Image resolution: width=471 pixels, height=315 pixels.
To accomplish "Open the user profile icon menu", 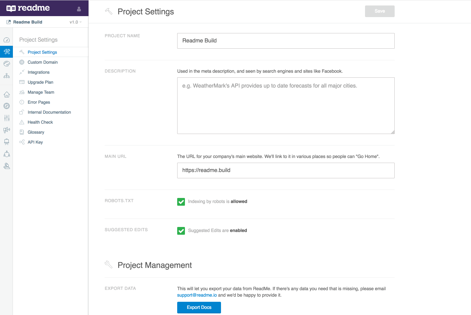I will (x=79, y=9).
